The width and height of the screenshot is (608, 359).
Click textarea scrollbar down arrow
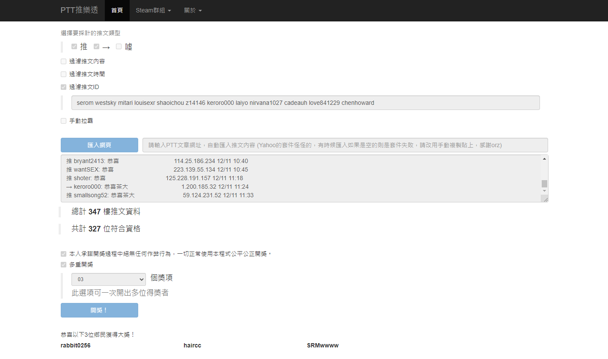(545, 191)
